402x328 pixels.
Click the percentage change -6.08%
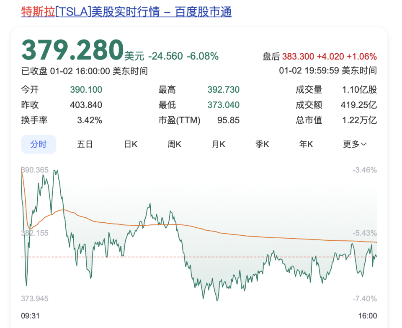(x=203, y=56)
